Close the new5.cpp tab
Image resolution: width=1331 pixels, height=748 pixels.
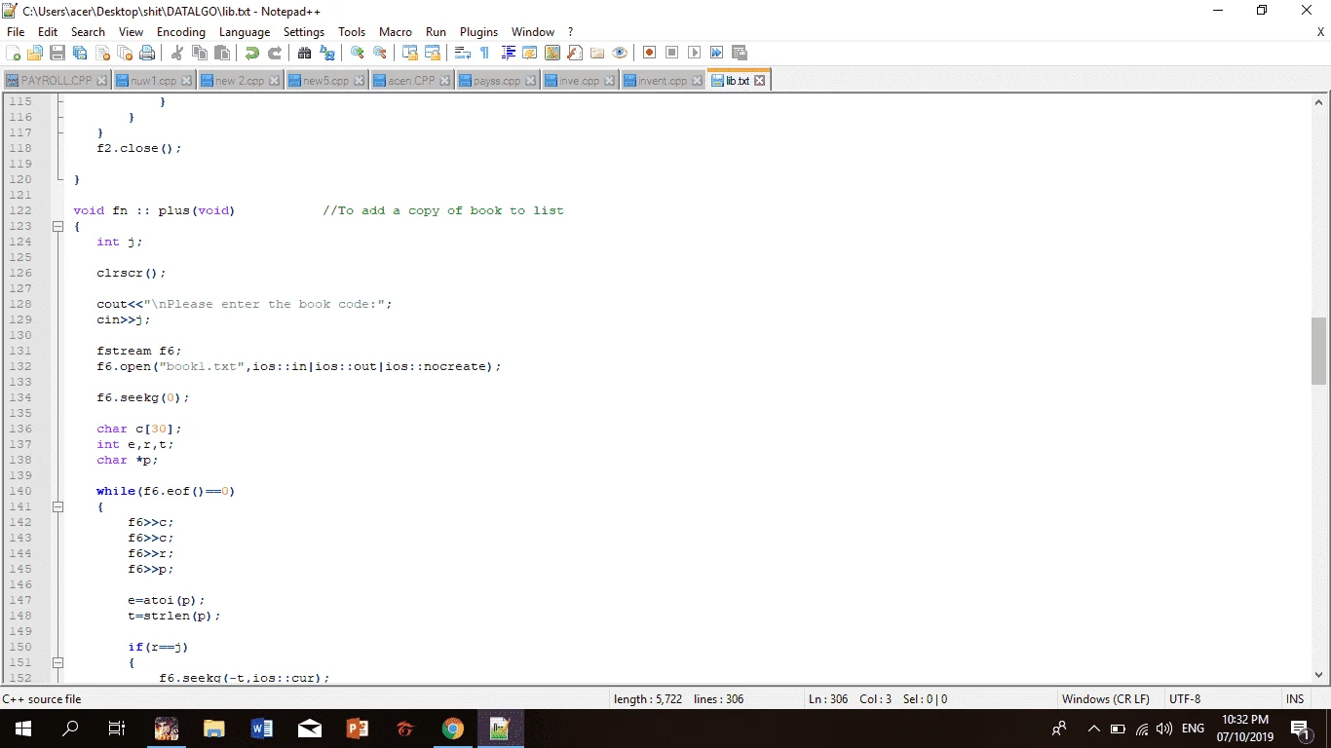point(360,81)
